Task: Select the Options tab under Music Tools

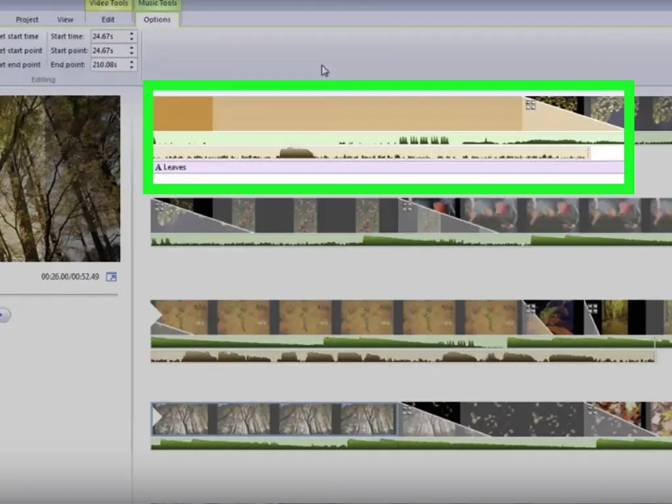Action: coord(157,20)
